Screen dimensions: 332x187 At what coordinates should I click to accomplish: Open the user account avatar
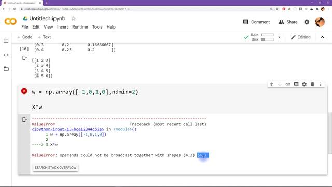click(x=320, y=22)
